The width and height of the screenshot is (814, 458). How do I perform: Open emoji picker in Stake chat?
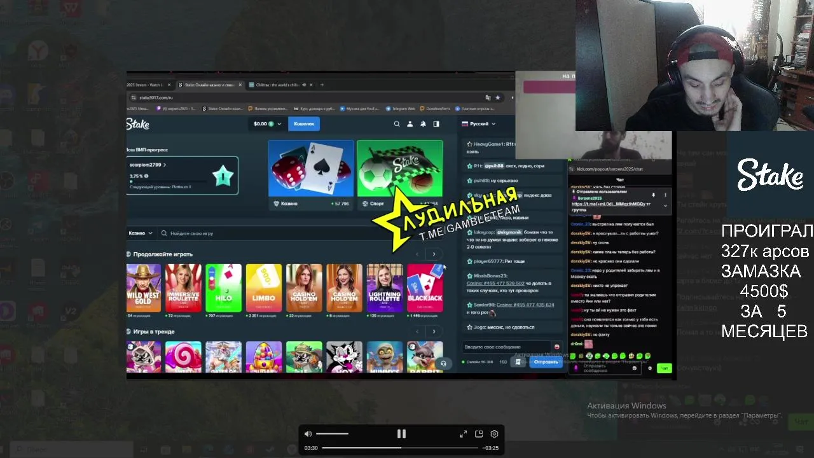pyautogui.click(x=557, y=347)
